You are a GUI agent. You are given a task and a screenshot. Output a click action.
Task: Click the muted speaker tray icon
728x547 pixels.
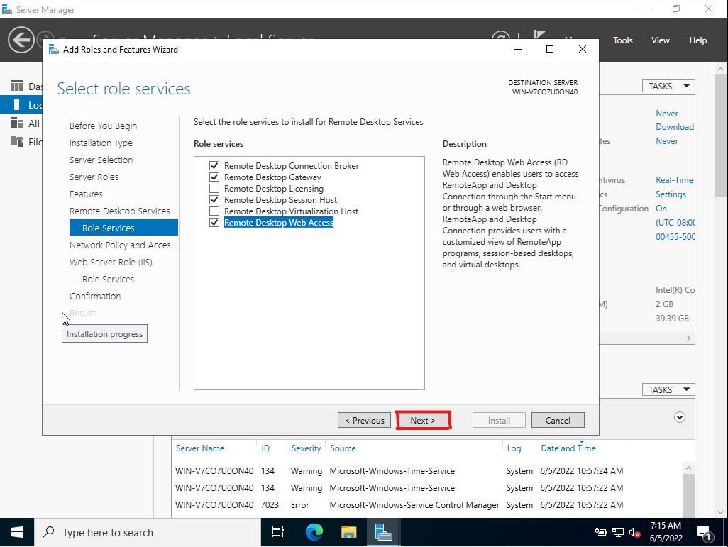[634, 533]
